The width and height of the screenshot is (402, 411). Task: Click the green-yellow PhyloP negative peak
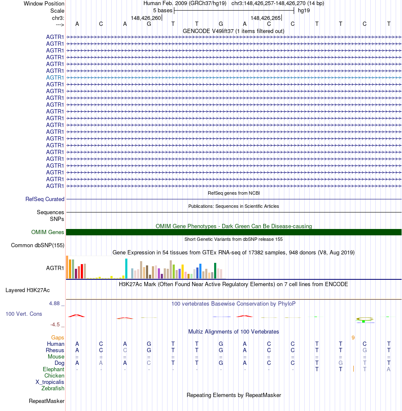pos(364,320)
